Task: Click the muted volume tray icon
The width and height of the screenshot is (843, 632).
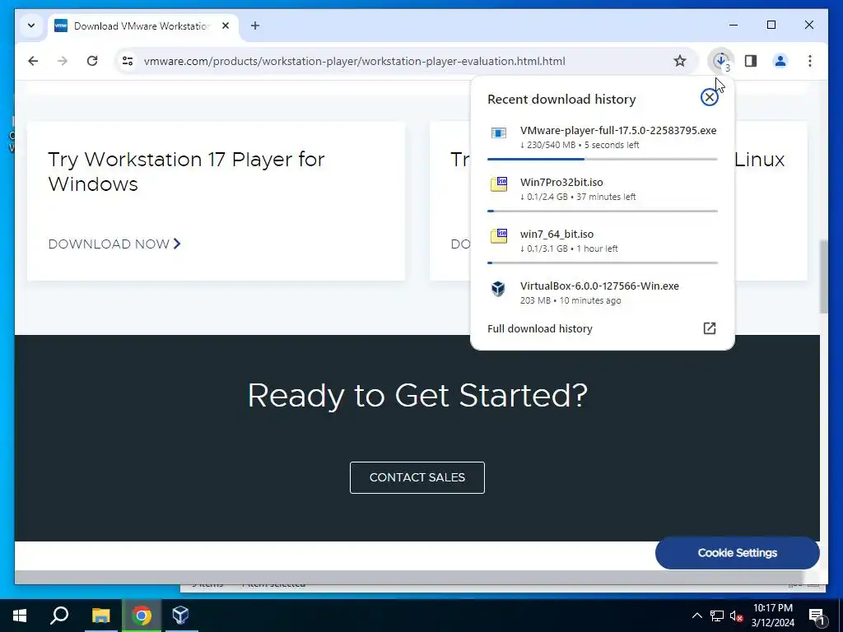Action: 736,616
